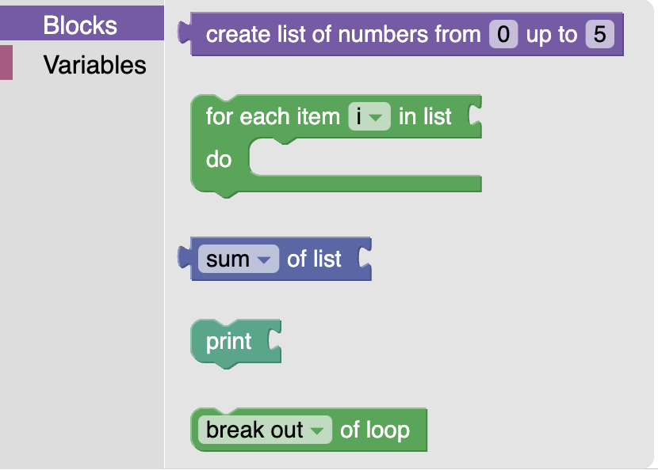Select the Blocks category tab
Viewport: 658px width, 470px height.
(80, 25)
